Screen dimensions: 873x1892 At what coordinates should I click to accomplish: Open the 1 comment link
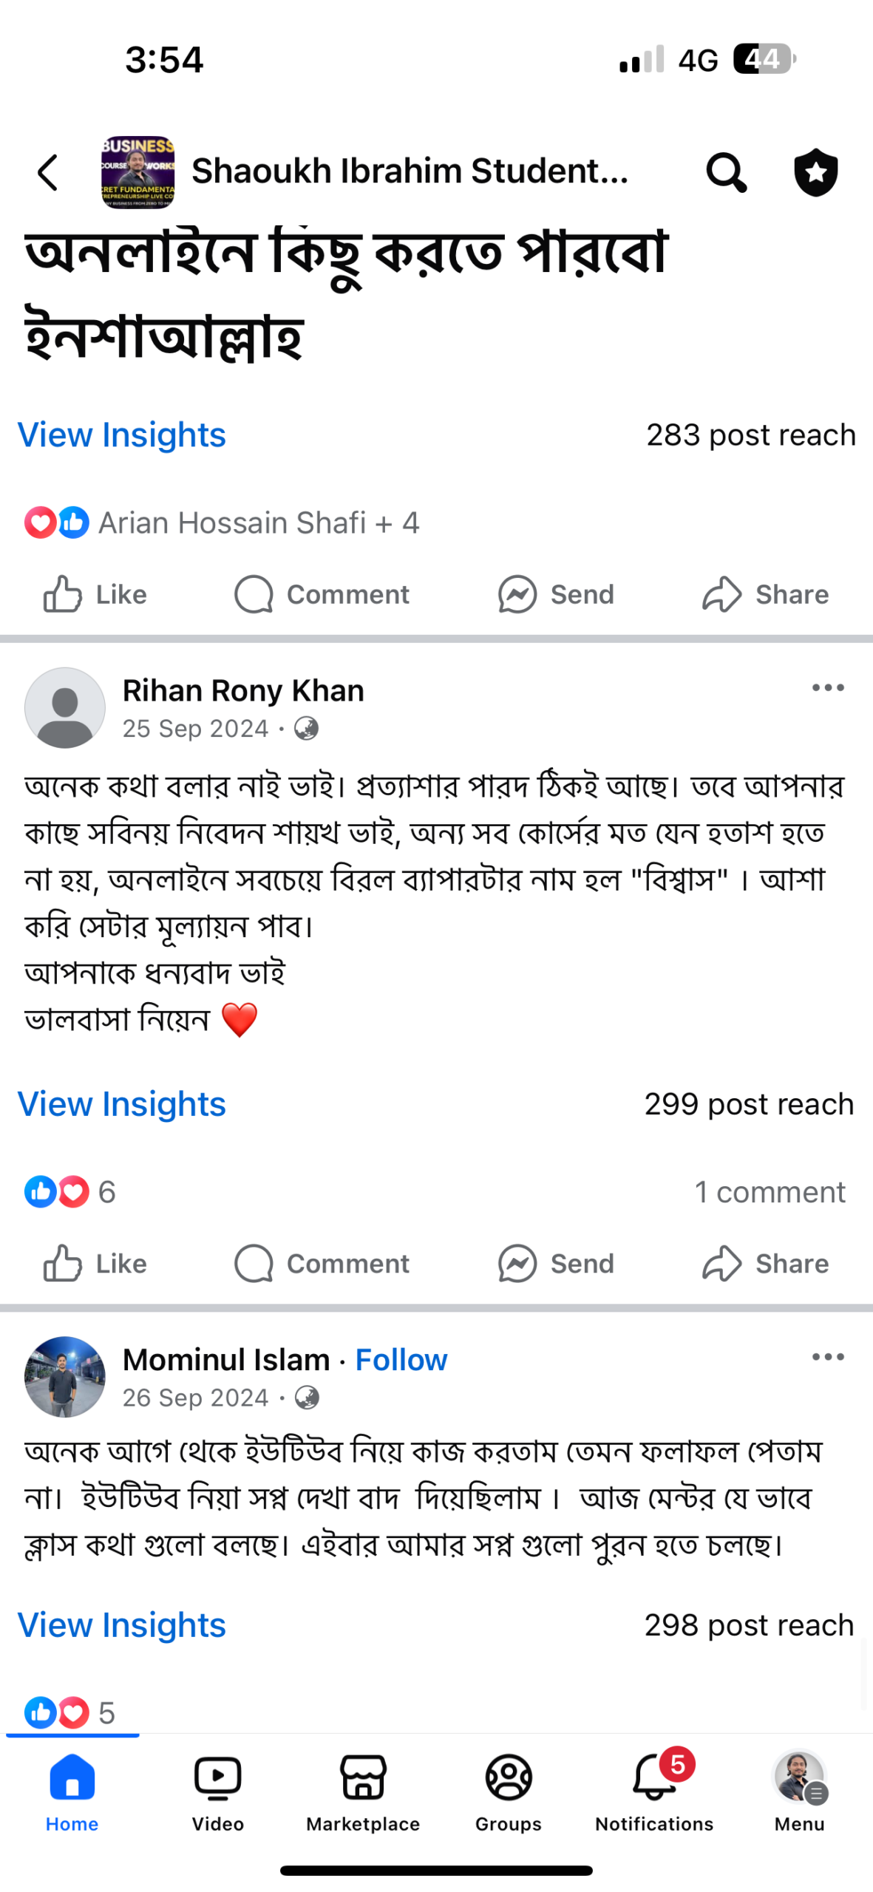[769, 1191]
